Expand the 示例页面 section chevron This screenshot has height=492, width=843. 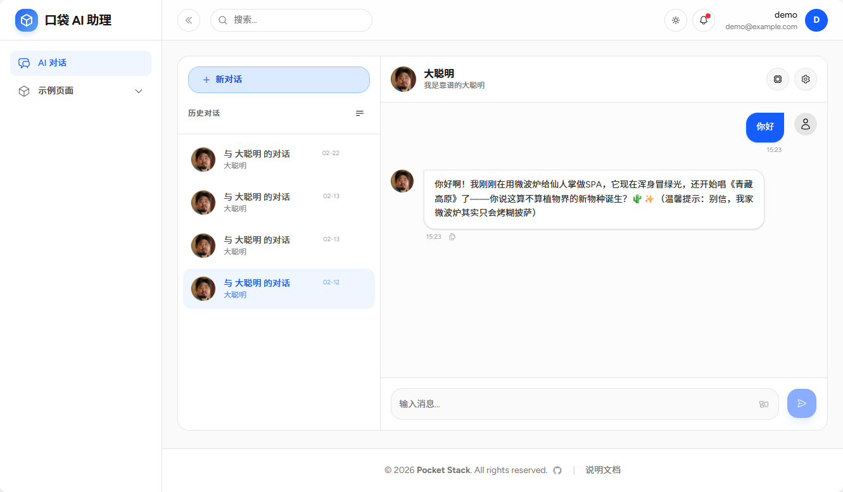tap(139, 91)
